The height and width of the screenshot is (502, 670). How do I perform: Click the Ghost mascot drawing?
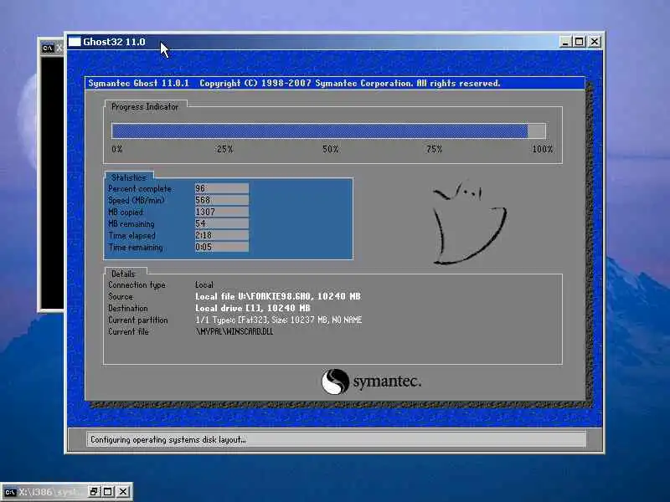(x=468, y=223)
